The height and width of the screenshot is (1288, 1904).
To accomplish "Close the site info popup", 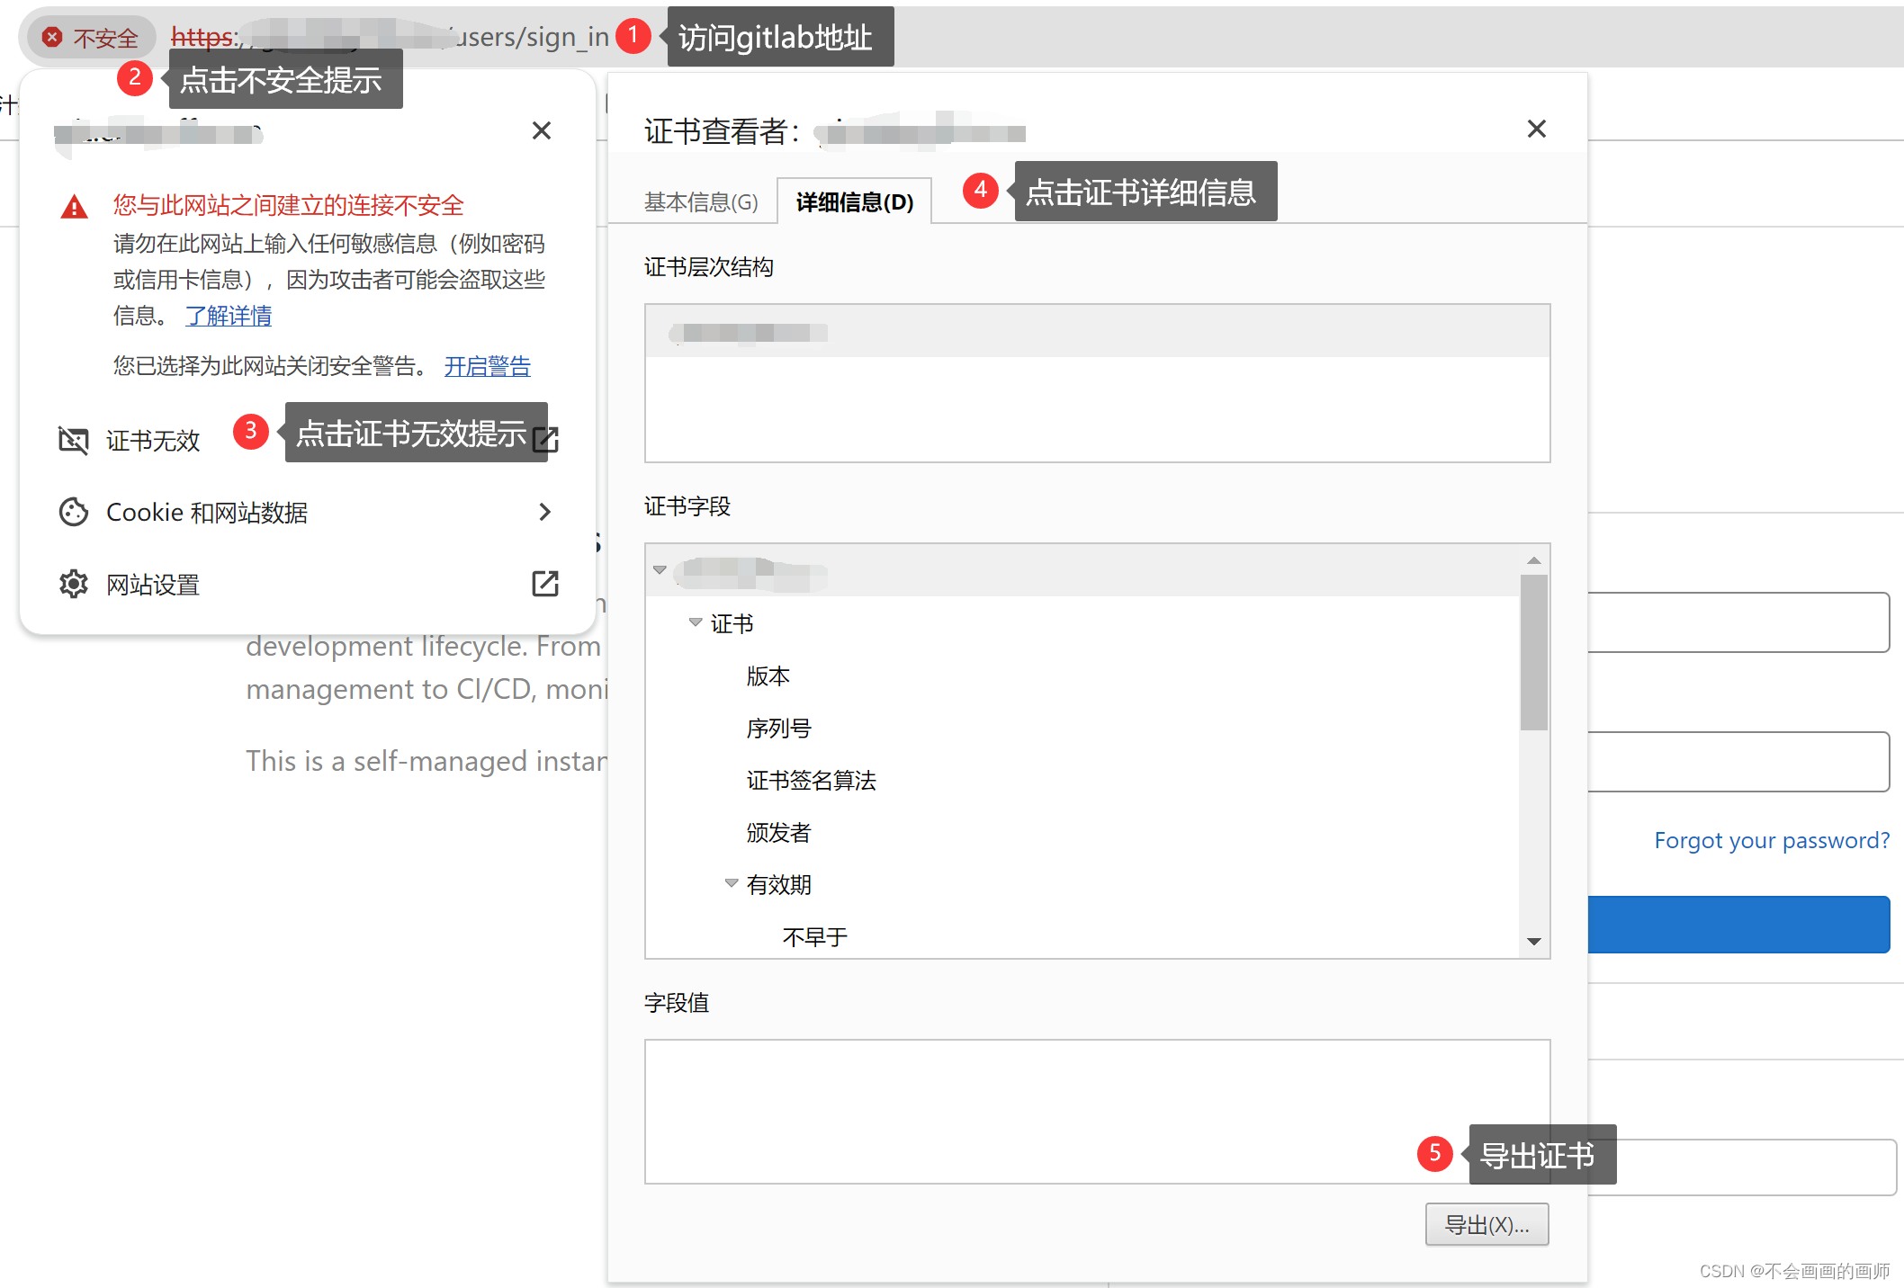I will coord(541,131).
